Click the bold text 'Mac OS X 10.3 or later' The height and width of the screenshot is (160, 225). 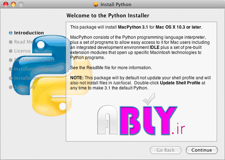[178, 27]
